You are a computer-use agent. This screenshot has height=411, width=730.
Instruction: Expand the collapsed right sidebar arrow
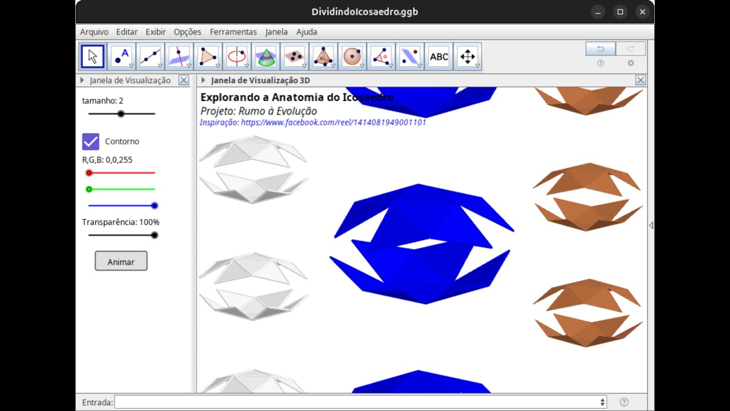click(x=651, y=225)
